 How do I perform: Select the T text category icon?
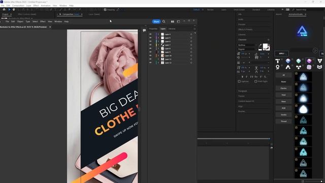[x=278, y=61]
